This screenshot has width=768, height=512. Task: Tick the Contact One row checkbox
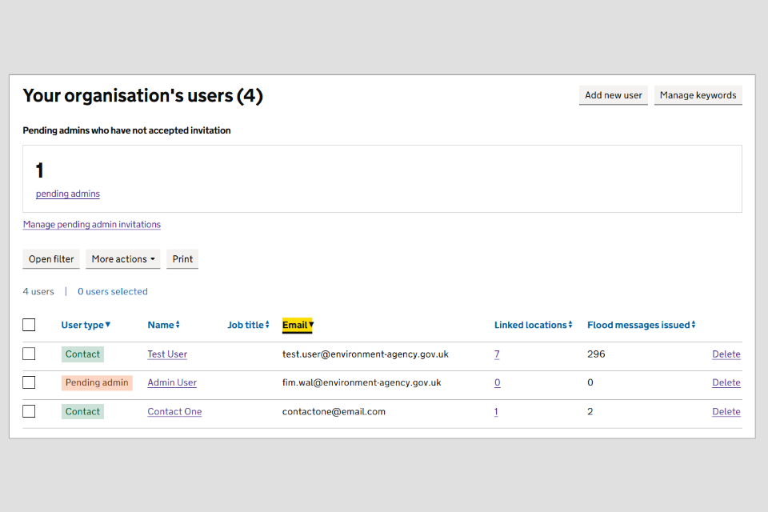tap(29, 411)
